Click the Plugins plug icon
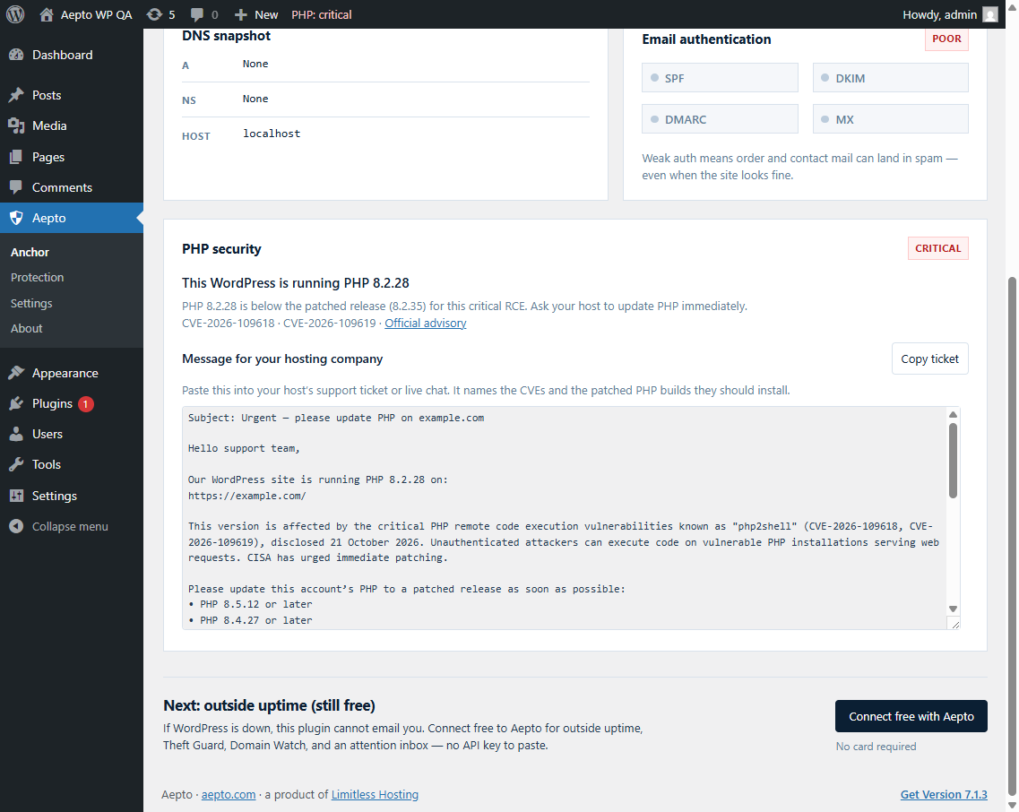This screenshot has width=1019, height=812. (x=16, y=403)
